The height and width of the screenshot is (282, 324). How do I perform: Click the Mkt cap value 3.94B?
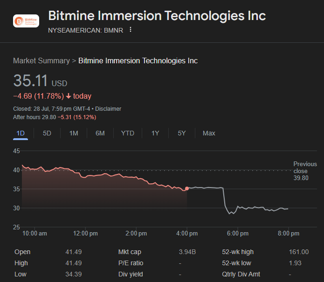(187, 252)
